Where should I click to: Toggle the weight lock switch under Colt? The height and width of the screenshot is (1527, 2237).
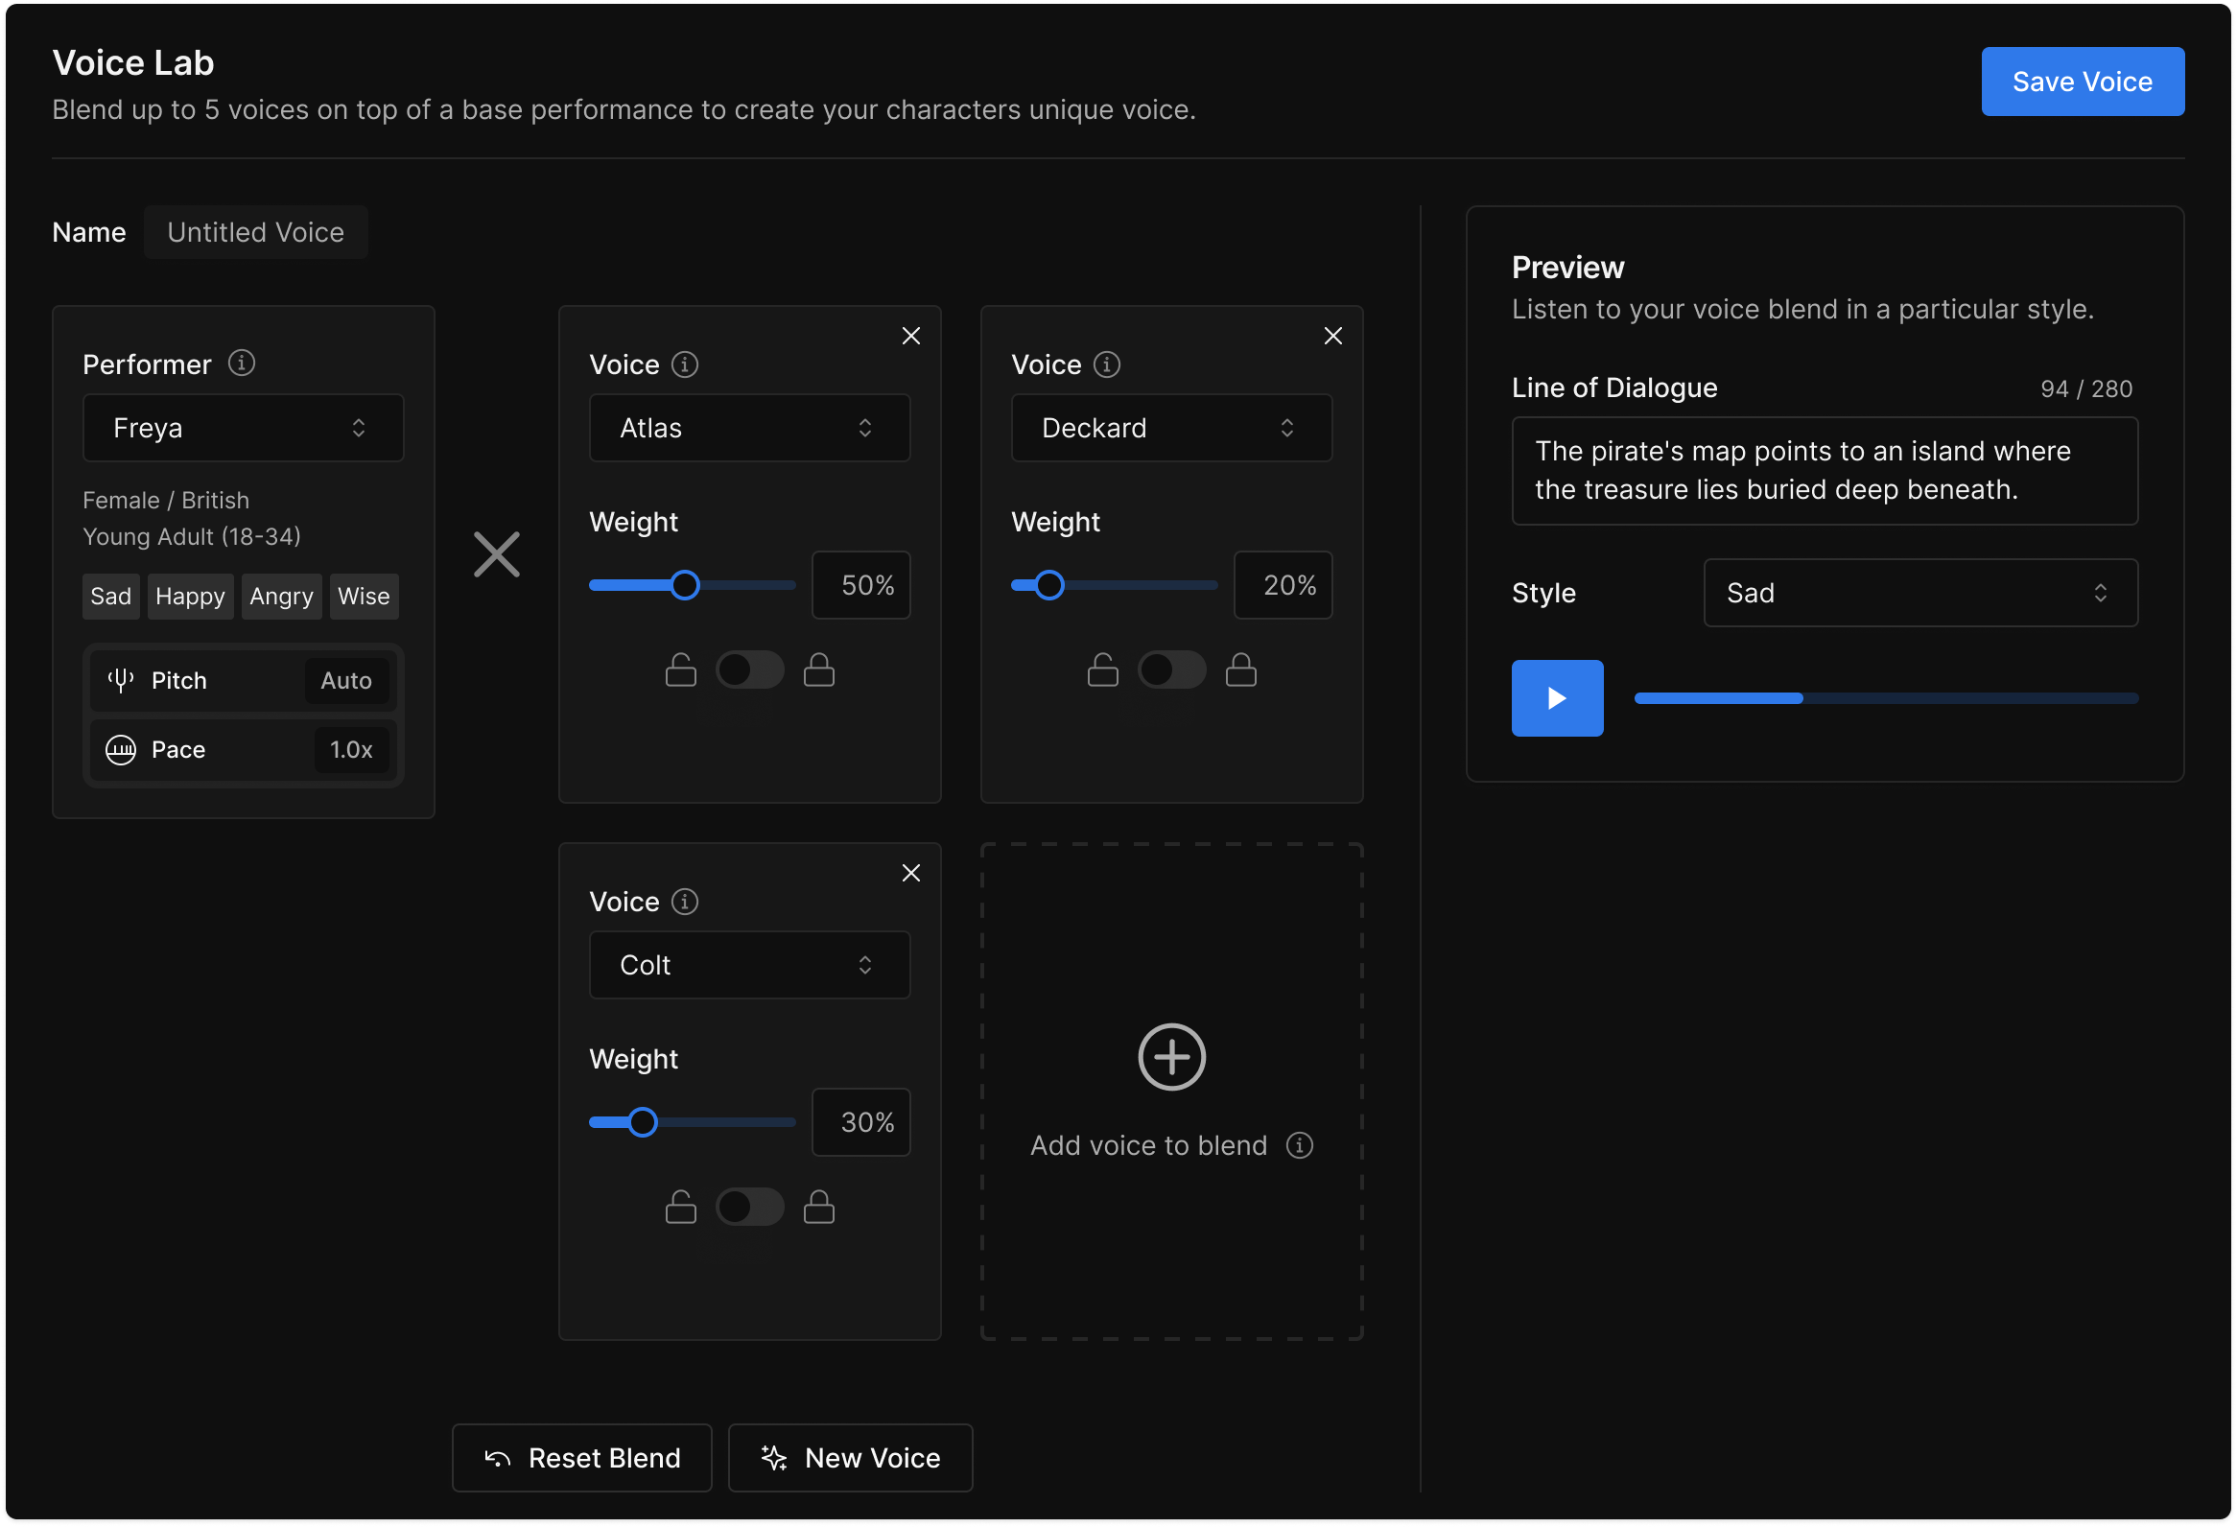(x=750, y=1208)
